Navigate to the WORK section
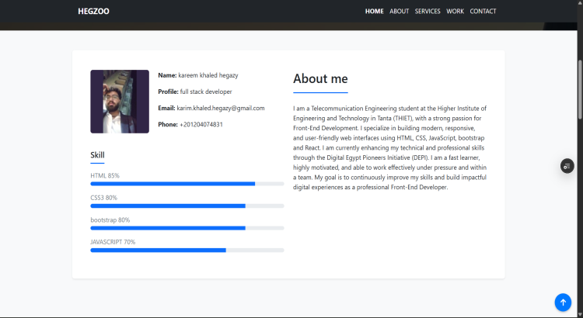 pyautogui.click(x=455, y=11)
